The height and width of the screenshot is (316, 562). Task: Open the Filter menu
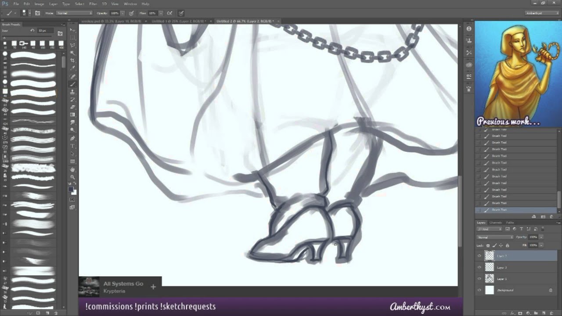93,4
